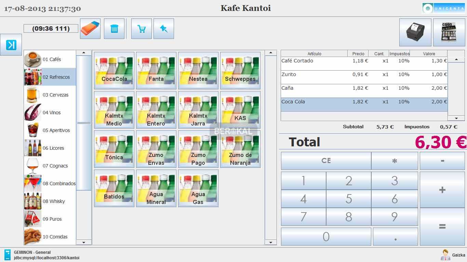This screenshot has height=262, width=467.
Task: Choose the 05 Aperitivos category
Action: click(x=50, y=130)
